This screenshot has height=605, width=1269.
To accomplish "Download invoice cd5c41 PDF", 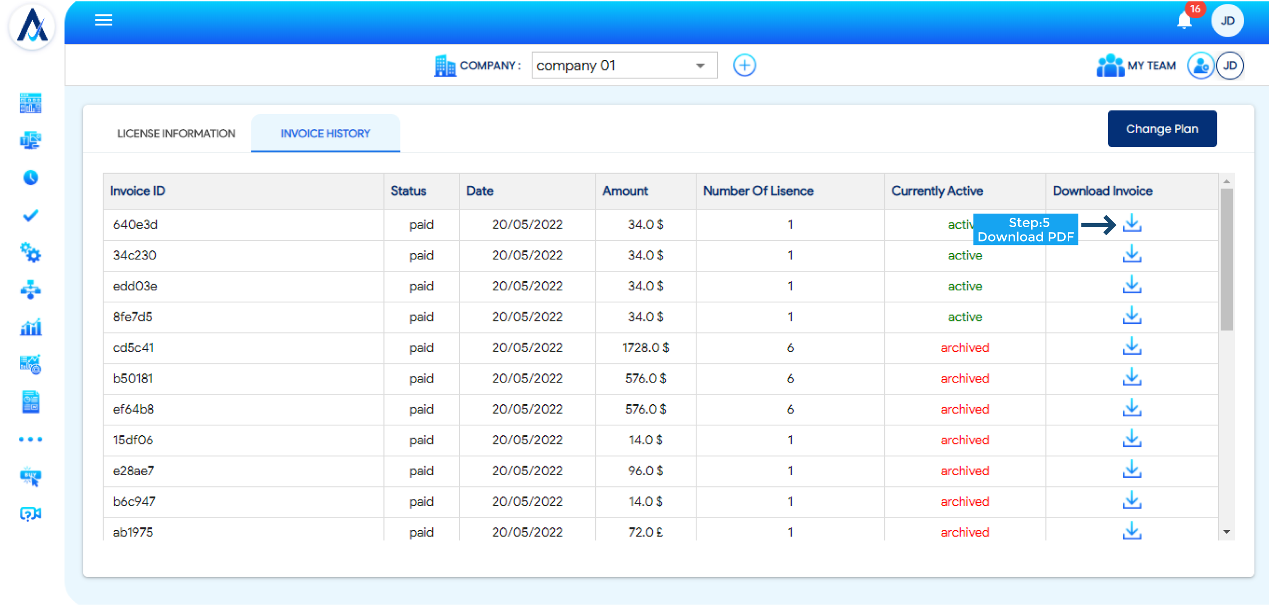I will coord(1132,347).
